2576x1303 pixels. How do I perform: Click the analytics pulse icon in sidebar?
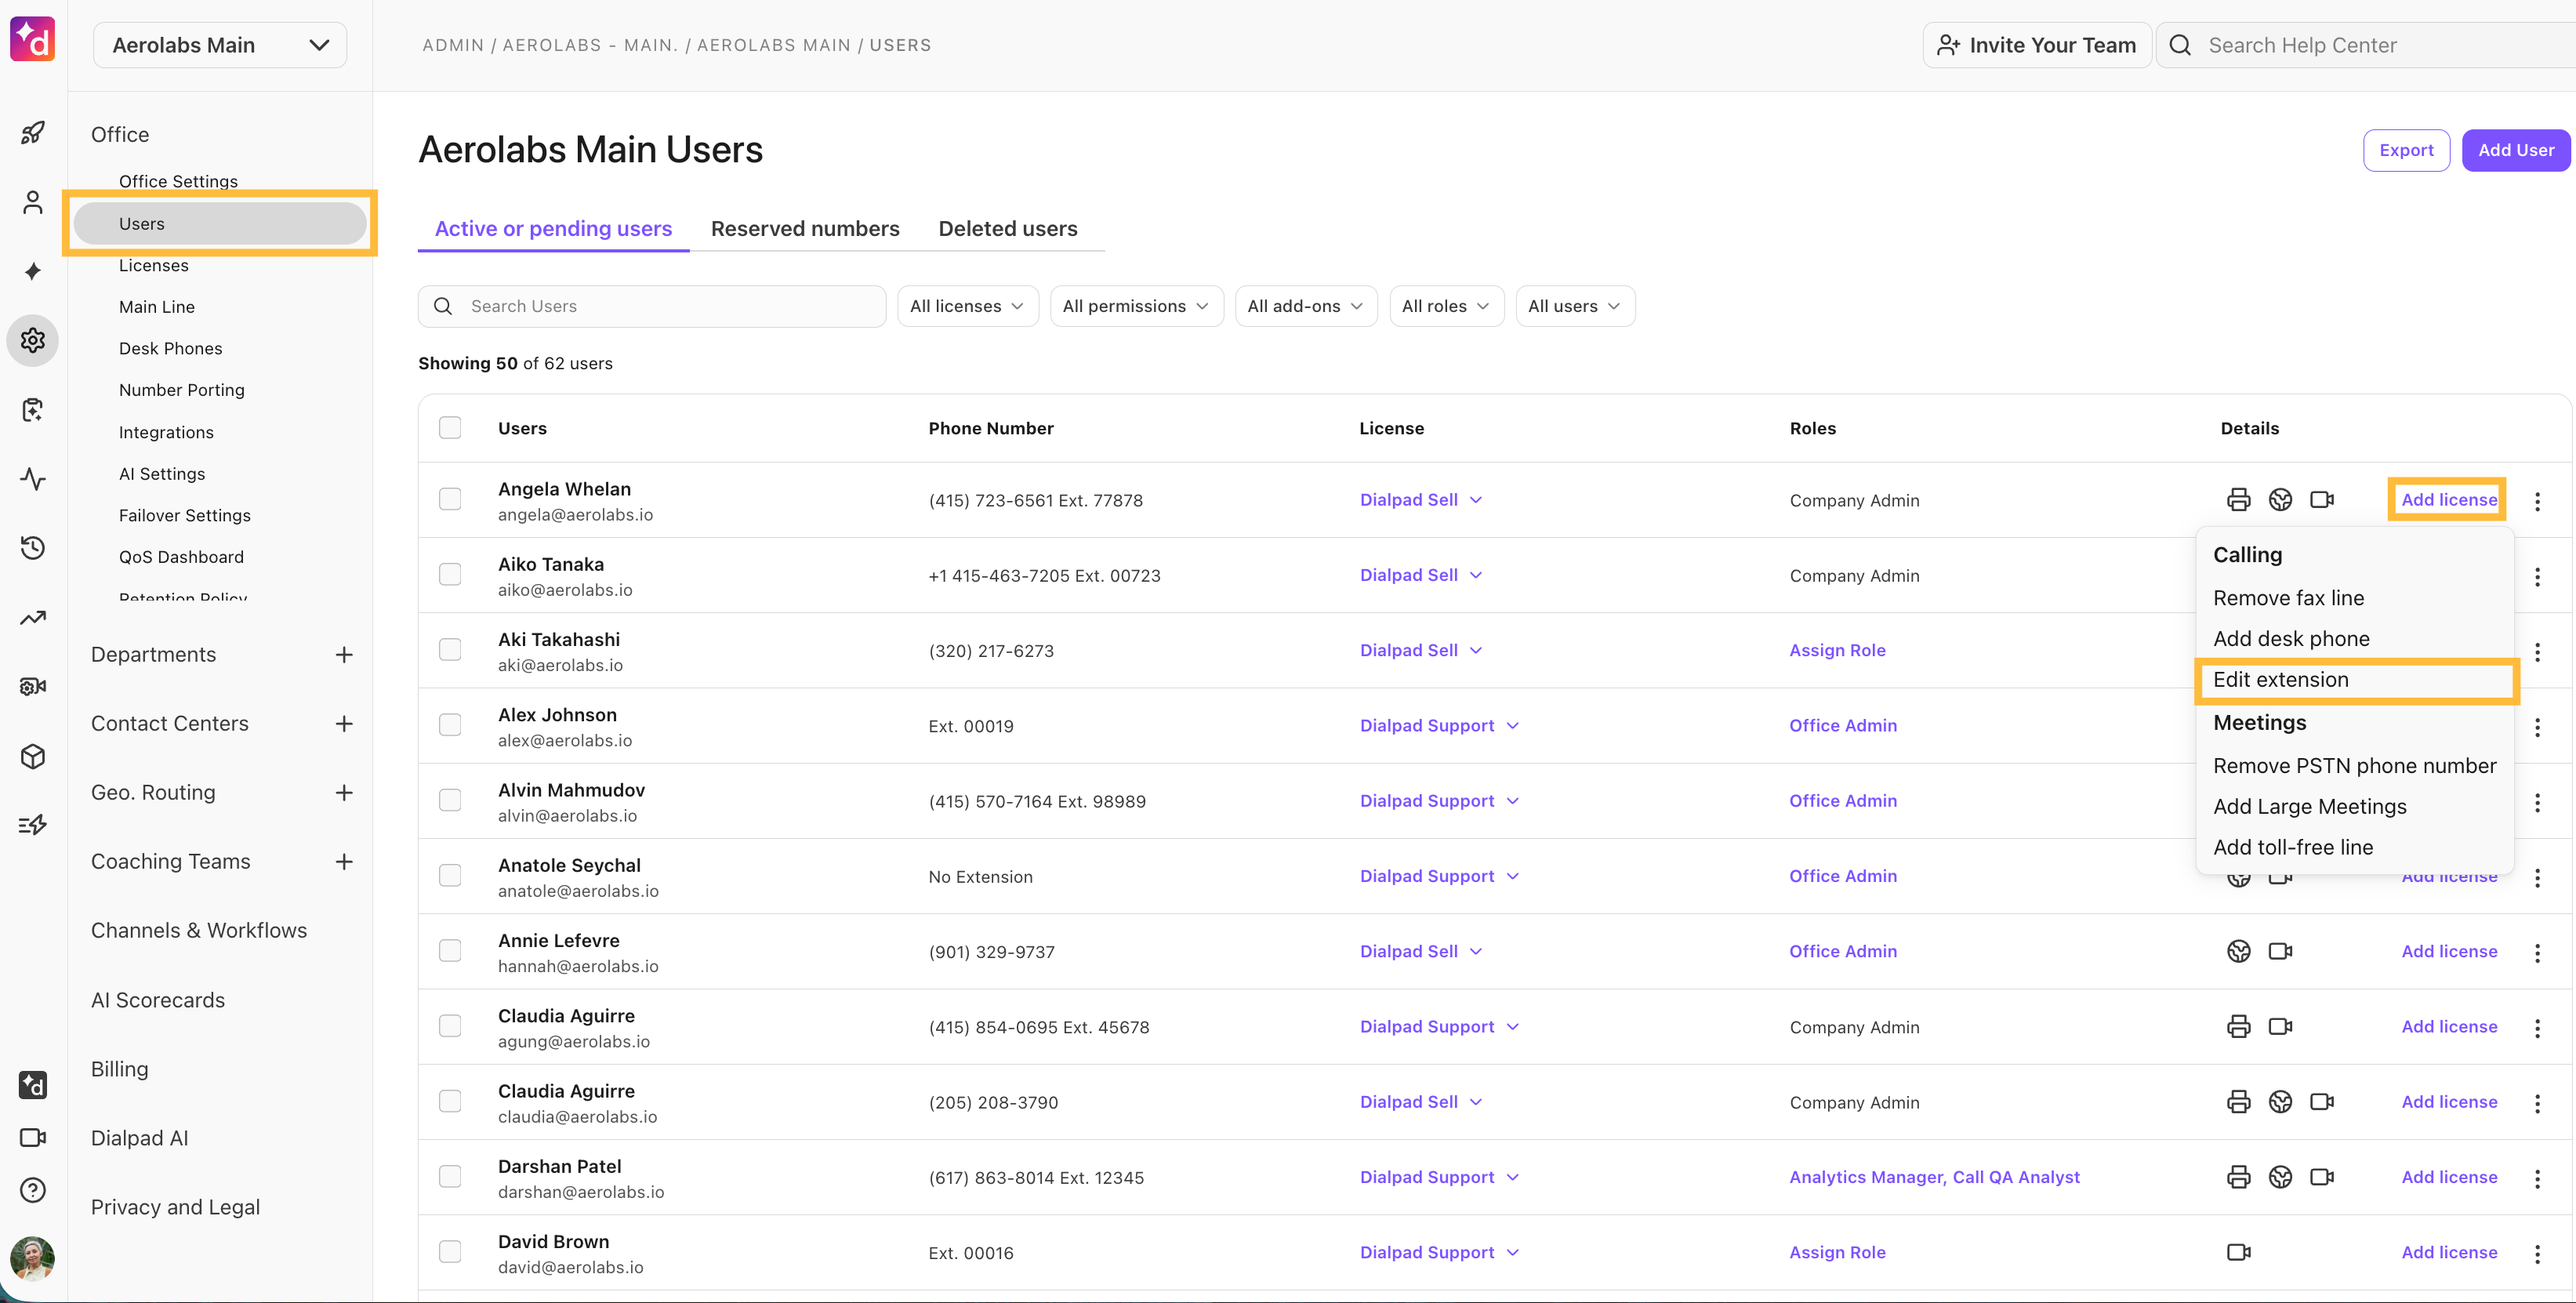click(33, 479)
